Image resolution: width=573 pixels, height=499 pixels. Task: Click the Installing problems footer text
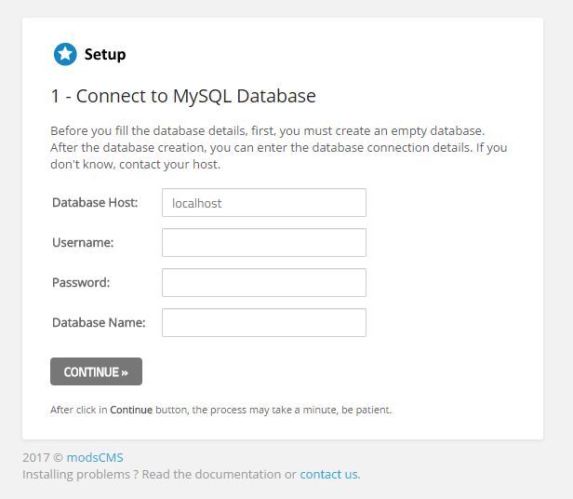click(x=160, y=474)
